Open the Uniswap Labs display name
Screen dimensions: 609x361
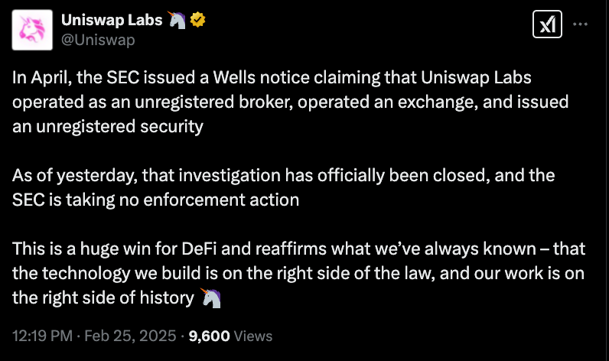coord(112,21)
